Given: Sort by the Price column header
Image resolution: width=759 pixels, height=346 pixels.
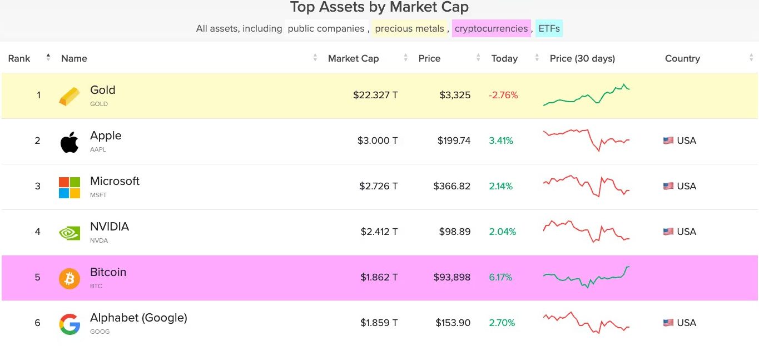Looking at the screenshot, I should (429, 58).
